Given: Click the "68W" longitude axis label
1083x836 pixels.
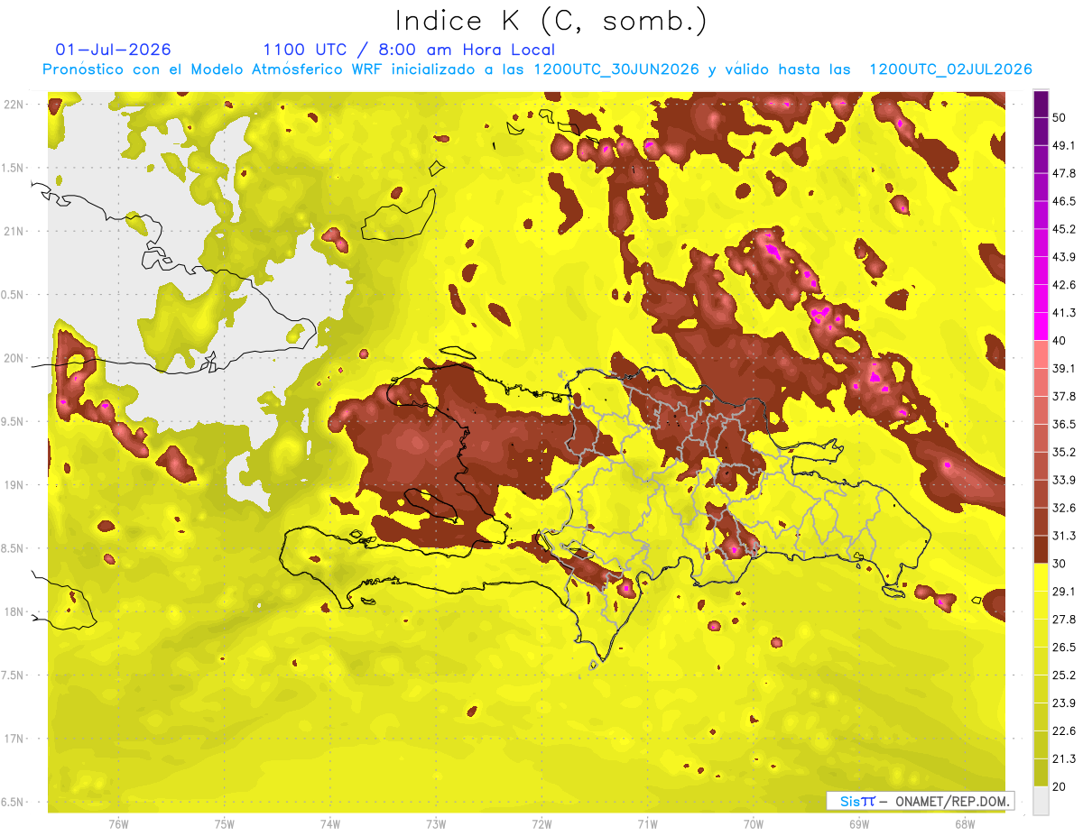Looking at the screenshot, I should (x=965, y=824).
